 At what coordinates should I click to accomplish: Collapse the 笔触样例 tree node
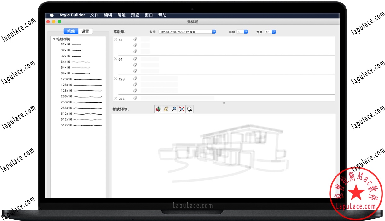[x=54, y=39]
